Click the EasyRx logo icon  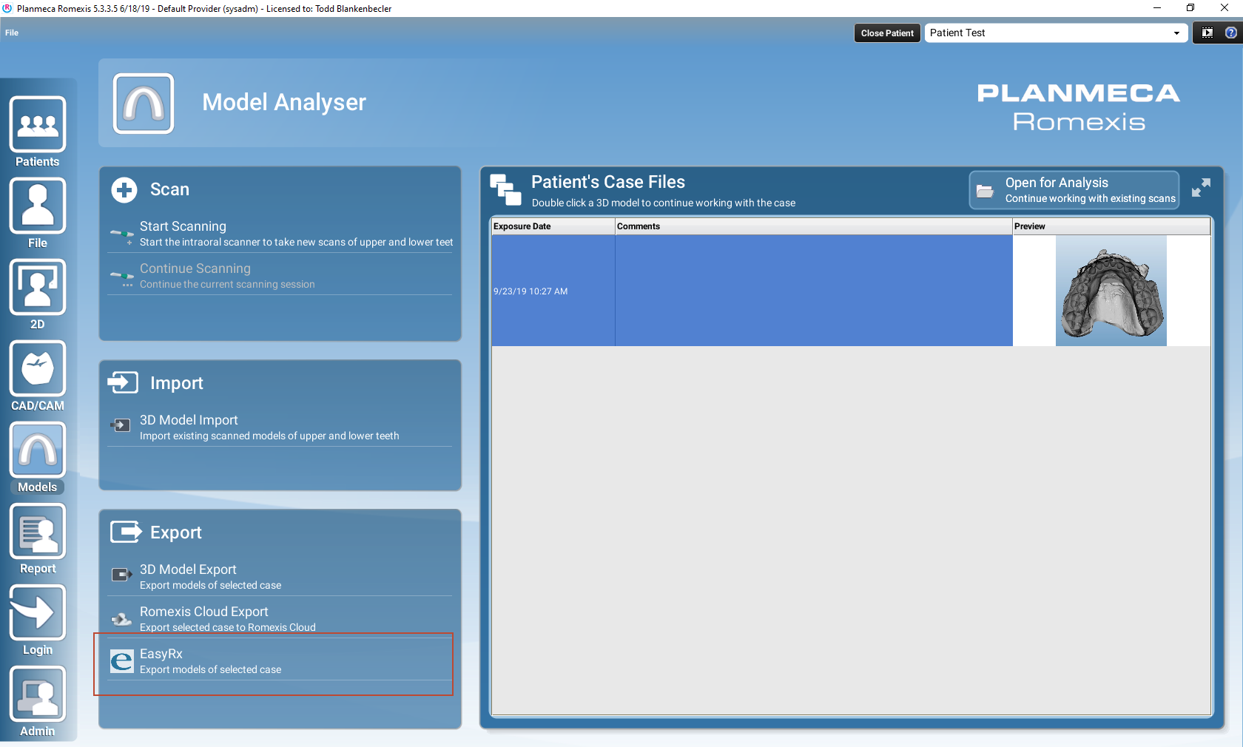click(122, 660)
